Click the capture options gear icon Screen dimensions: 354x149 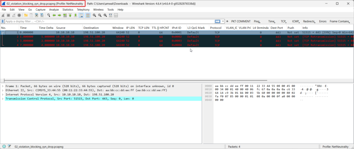(x=19, y=15)
